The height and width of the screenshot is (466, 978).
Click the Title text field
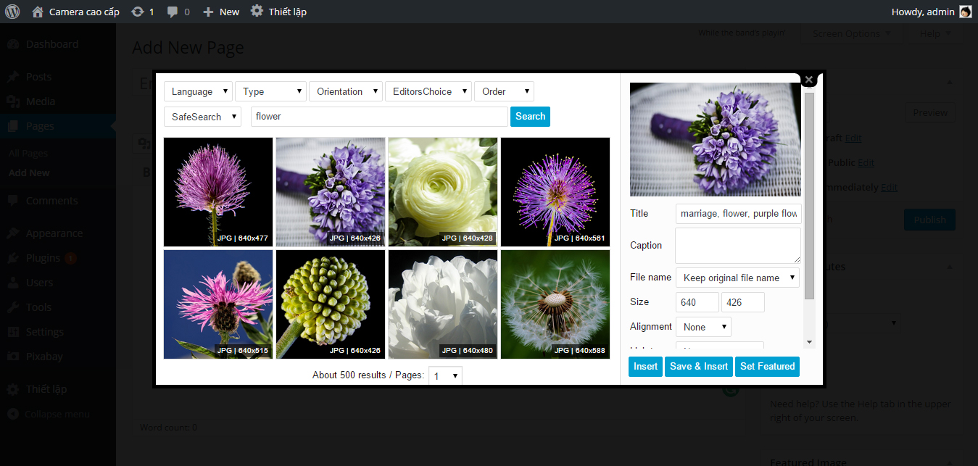tap(738, 214)
